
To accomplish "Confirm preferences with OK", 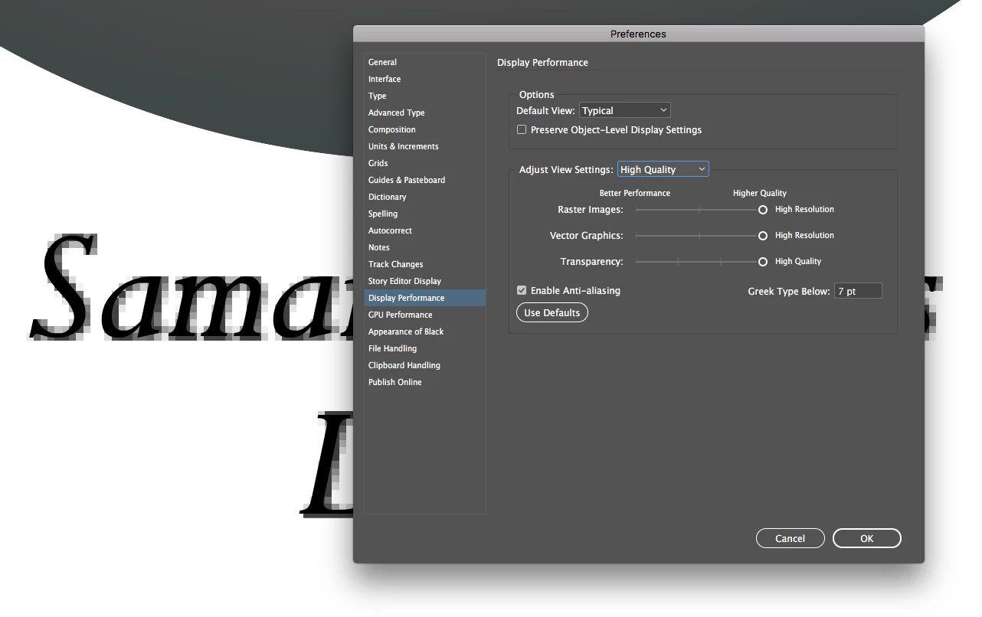I will (x=867, y=538).
